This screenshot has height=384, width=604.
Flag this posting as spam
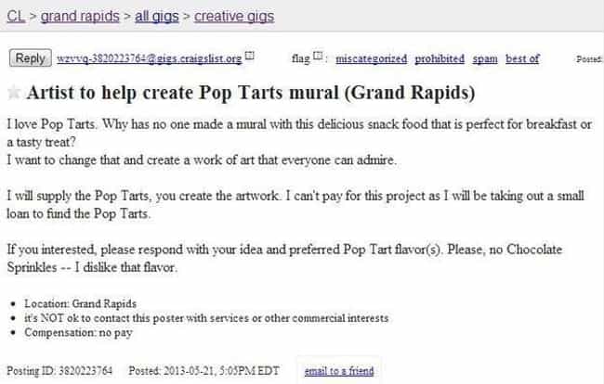point(485,59)
